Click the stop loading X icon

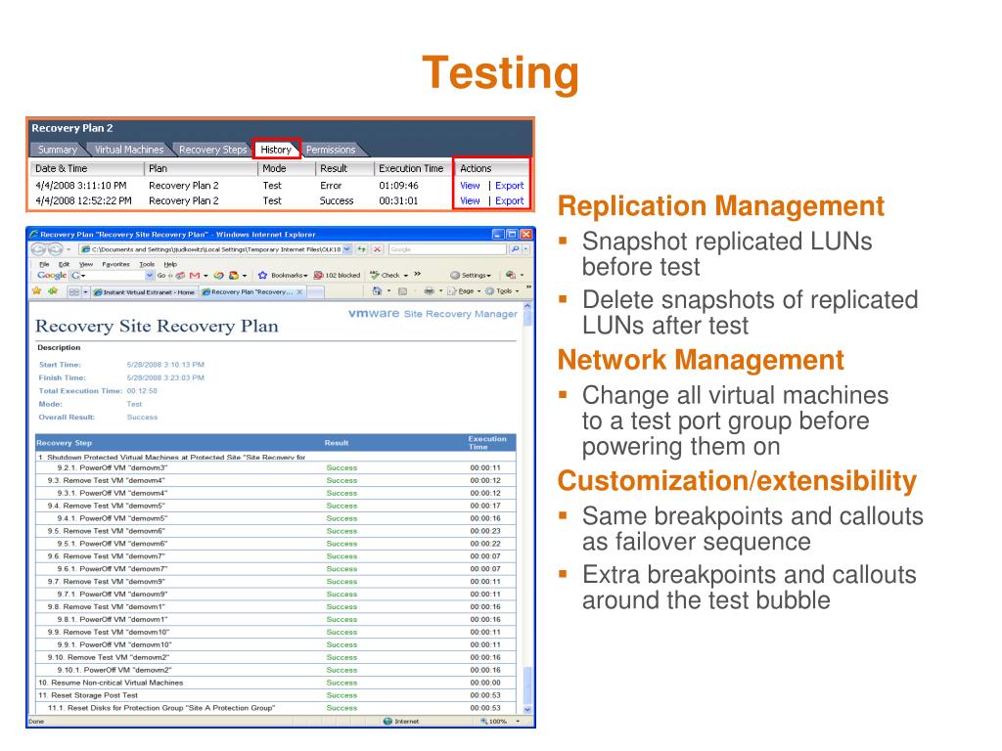377,249
